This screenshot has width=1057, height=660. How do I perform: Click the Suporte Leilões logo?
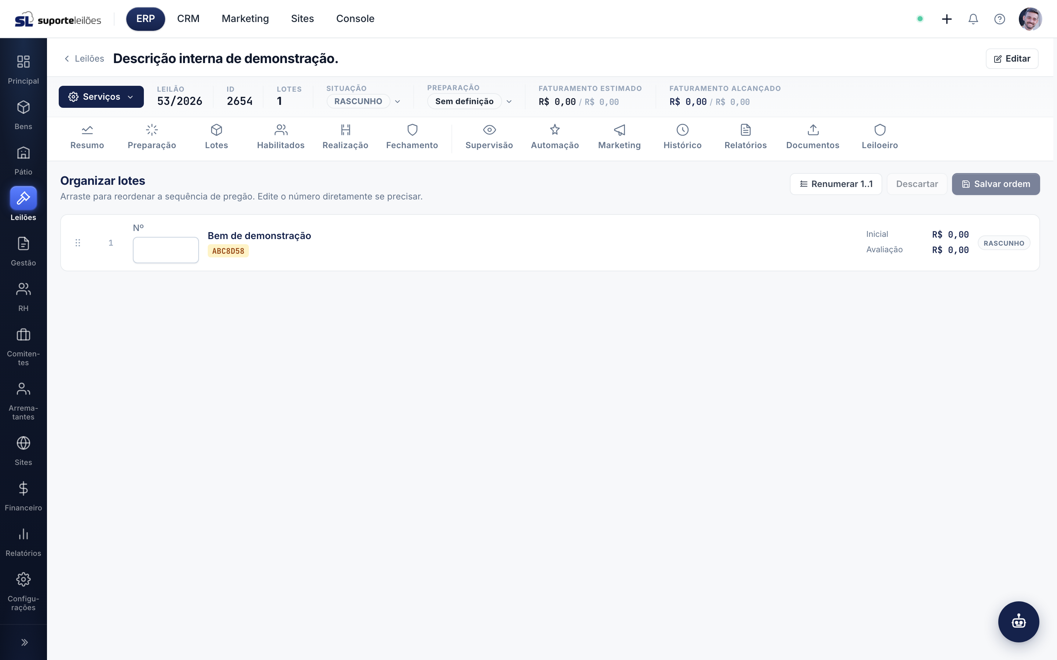click(58, 19)
